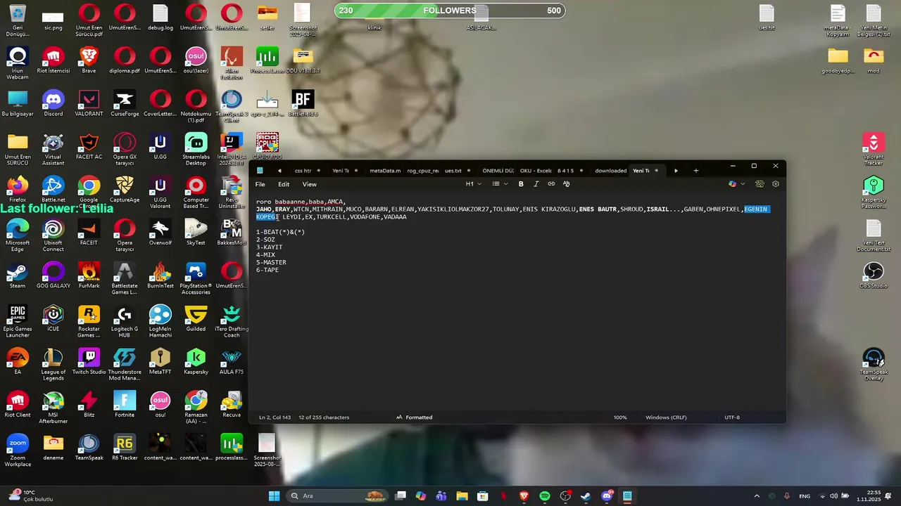Open Twitch Studio desktop shortcut
The image size is (901, 506).
point(89,362)
